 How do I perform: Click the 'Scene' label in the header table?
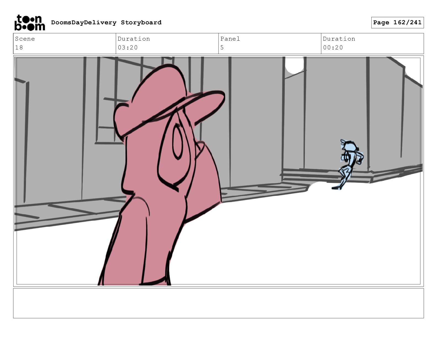click(25, 39)
